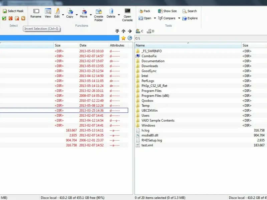Click the Select Mask button
This screenshot has width=267, height=200.
pos(13,11)
